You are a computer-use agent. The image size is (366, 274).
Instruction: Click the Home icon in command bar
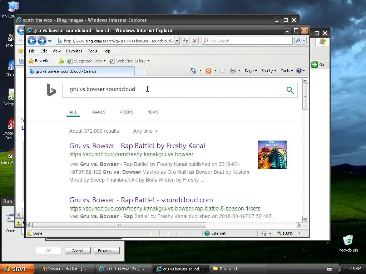pyautogui.click(x=193, y=71)
